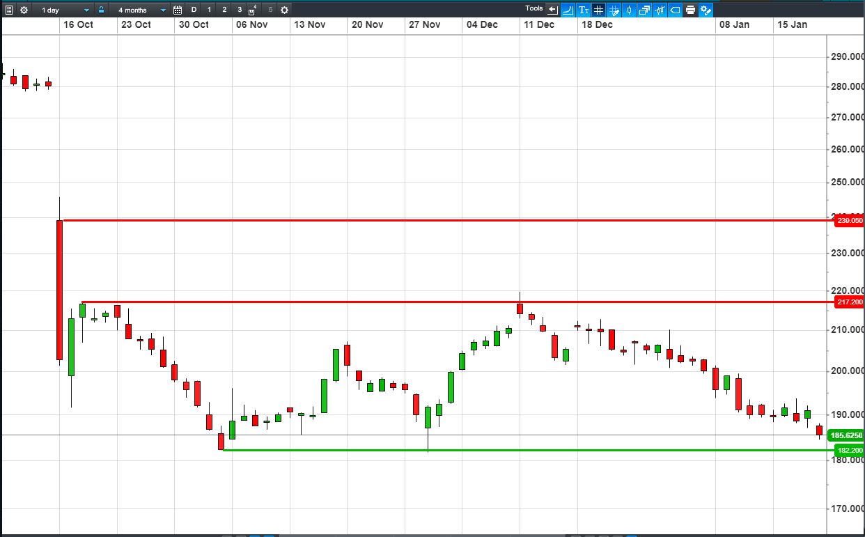Open the chart list panel icon
Viewport: 865px width, 537px height.
[9, 10]
